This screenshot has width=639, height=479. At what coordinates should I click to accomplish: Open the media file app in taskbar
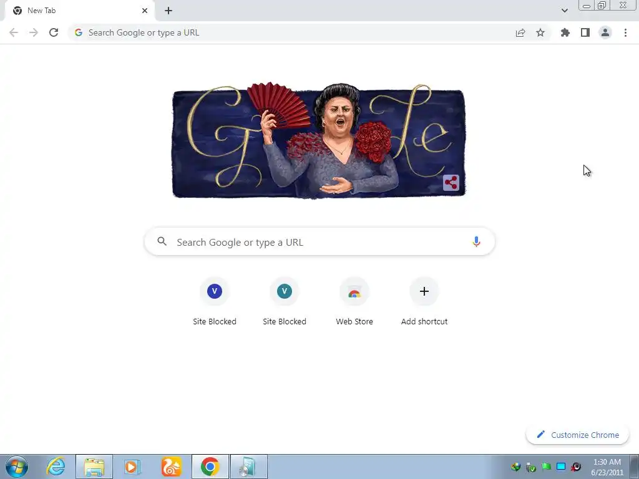coord(248,467)
